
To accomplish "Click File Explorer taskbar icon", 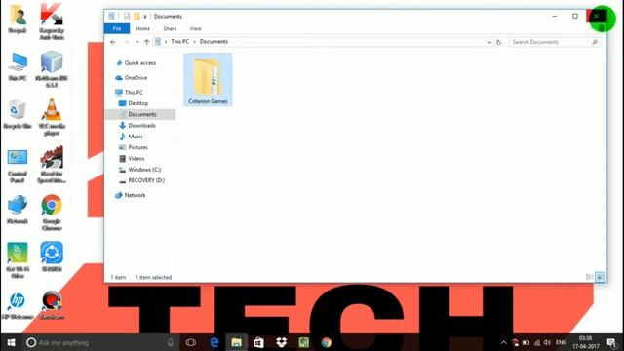I will (236, 342).
